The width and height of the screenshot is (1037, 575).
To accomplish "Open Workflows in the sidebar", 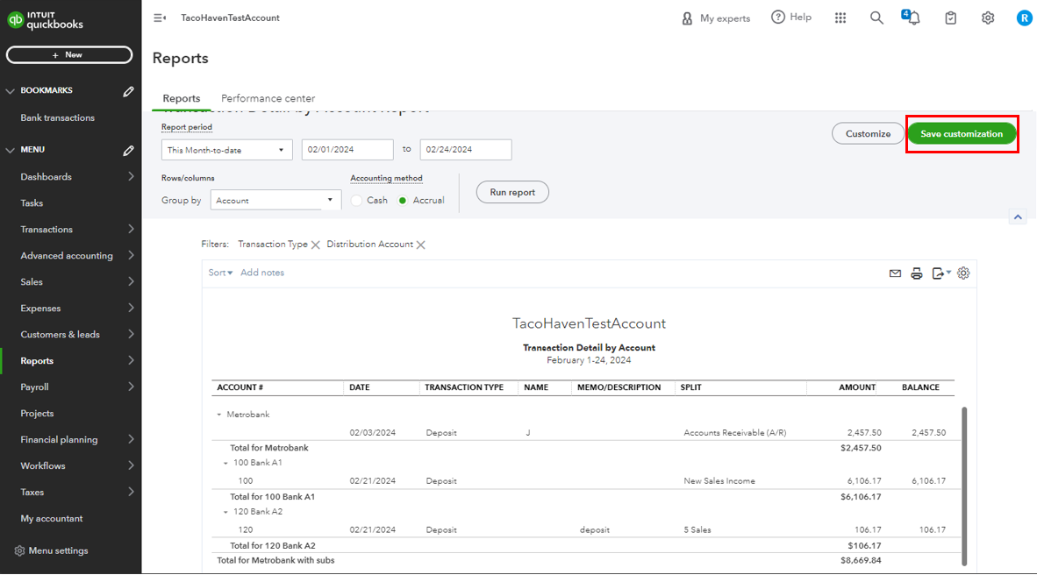I will click(x=71, y=466).
